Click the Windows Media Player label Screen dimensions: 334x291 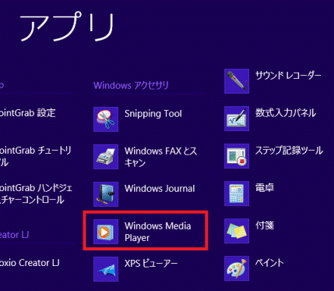(x=157, y=232)
